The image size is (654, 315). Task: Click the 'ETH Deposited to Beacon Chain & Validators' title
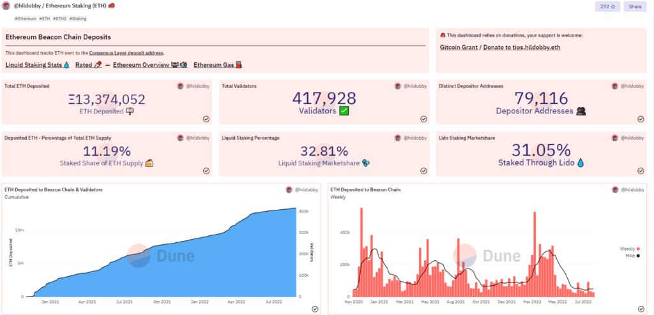click(54, 189)
